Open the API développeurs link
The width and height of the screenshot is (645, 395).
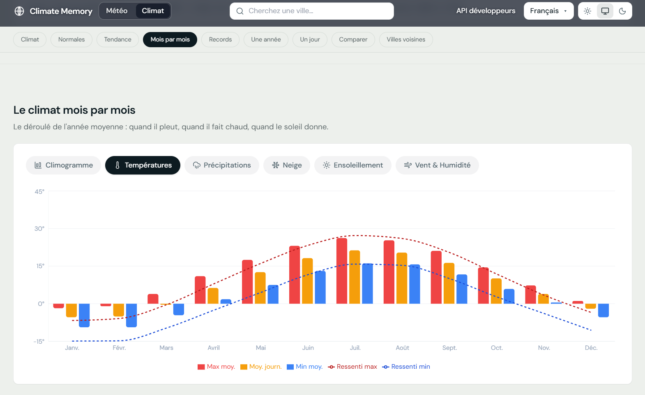click(486, 11)
